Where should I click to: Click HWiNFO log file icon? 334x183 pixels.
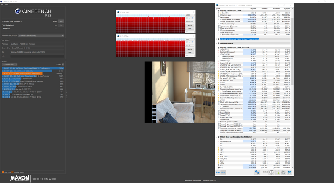[277, 172]
